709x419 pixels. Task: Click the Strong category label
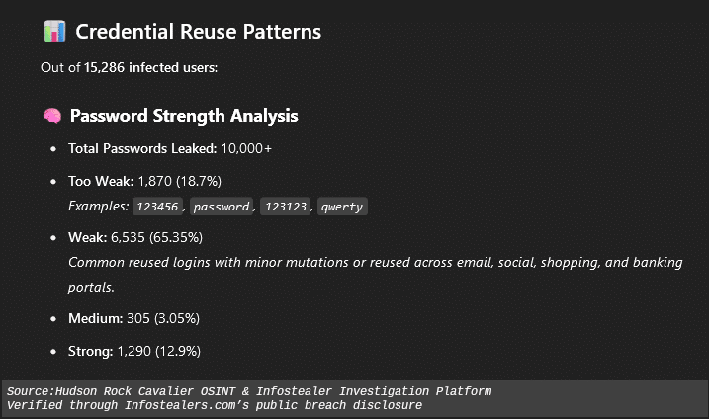(x=91, y=351)
